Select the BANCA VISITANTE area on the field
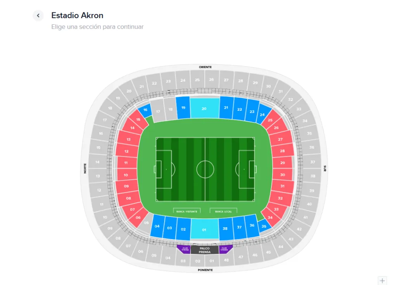This screenshot has width=397, height=285. [x=186, y=211]
